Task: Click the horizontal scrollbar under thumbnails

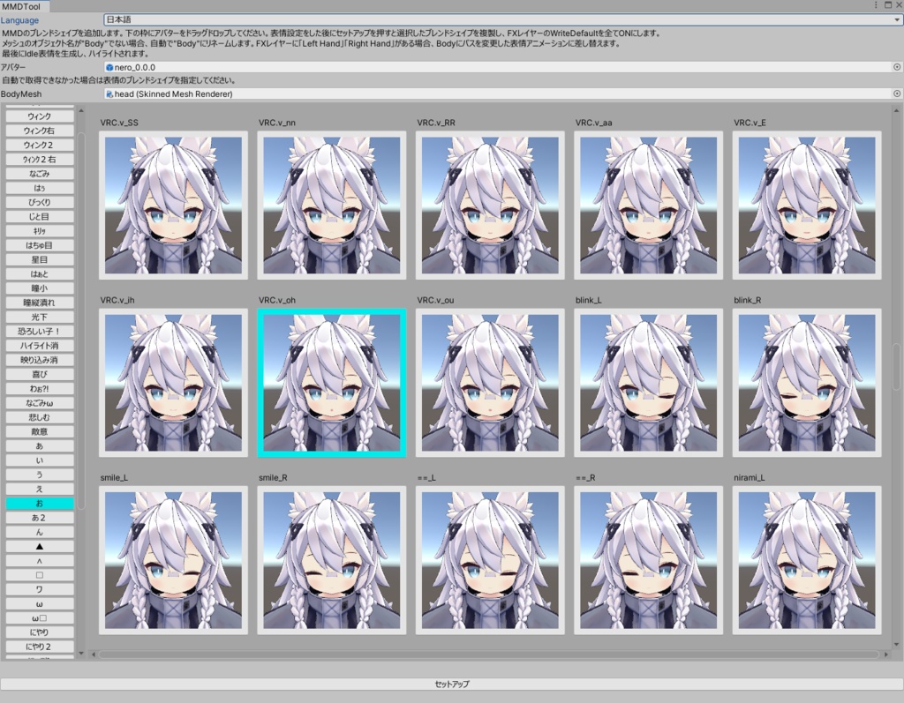Action: [x=490, y=654]
